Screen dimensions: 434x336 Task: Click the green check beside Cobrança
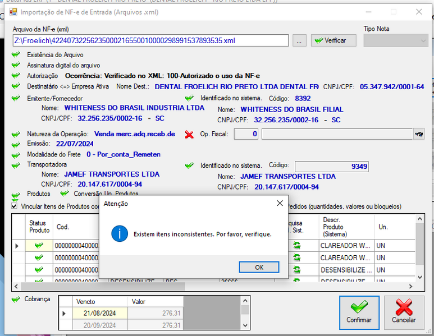point(16,299)
